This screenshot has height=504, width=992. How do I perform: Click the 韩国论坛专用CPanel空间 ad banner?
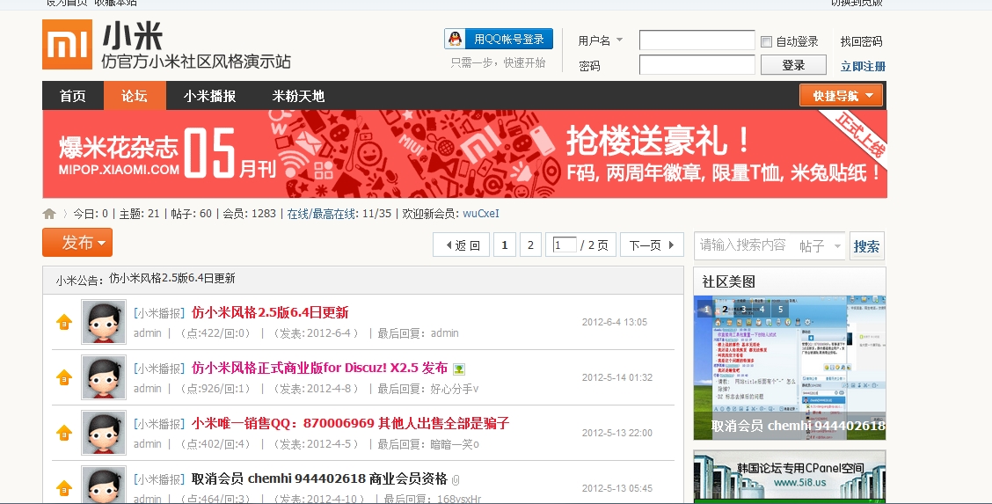[x=790, y=477]
